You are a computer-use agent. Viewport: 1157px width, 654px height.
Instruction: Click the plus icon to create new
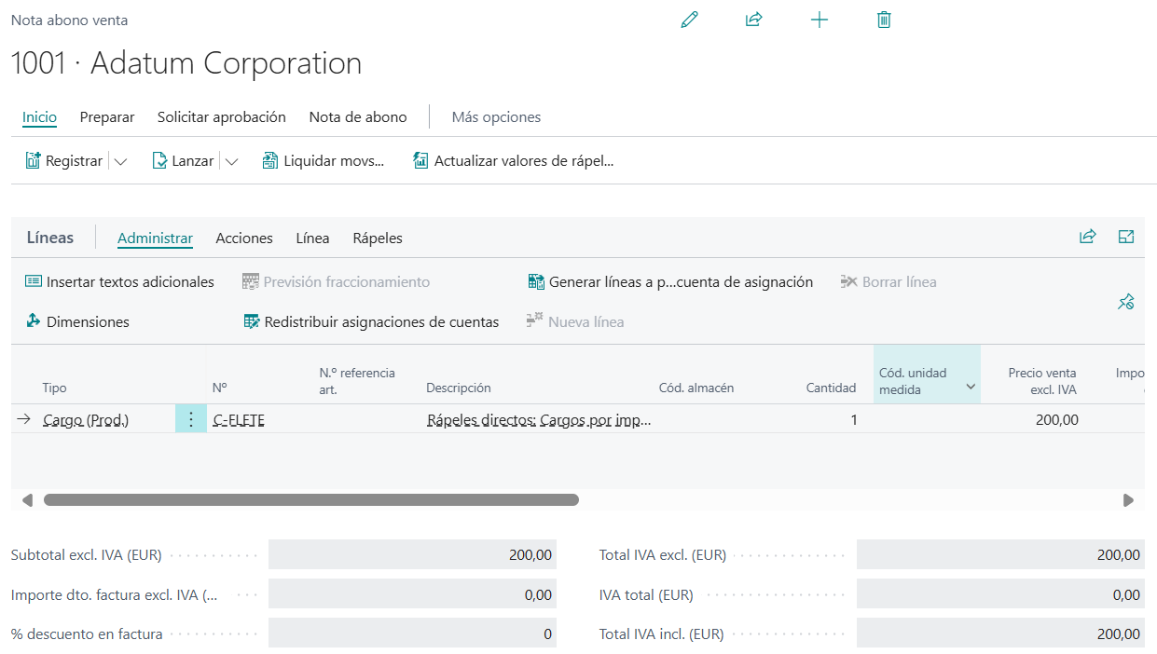pyautogui.click(x=820, y=20)
